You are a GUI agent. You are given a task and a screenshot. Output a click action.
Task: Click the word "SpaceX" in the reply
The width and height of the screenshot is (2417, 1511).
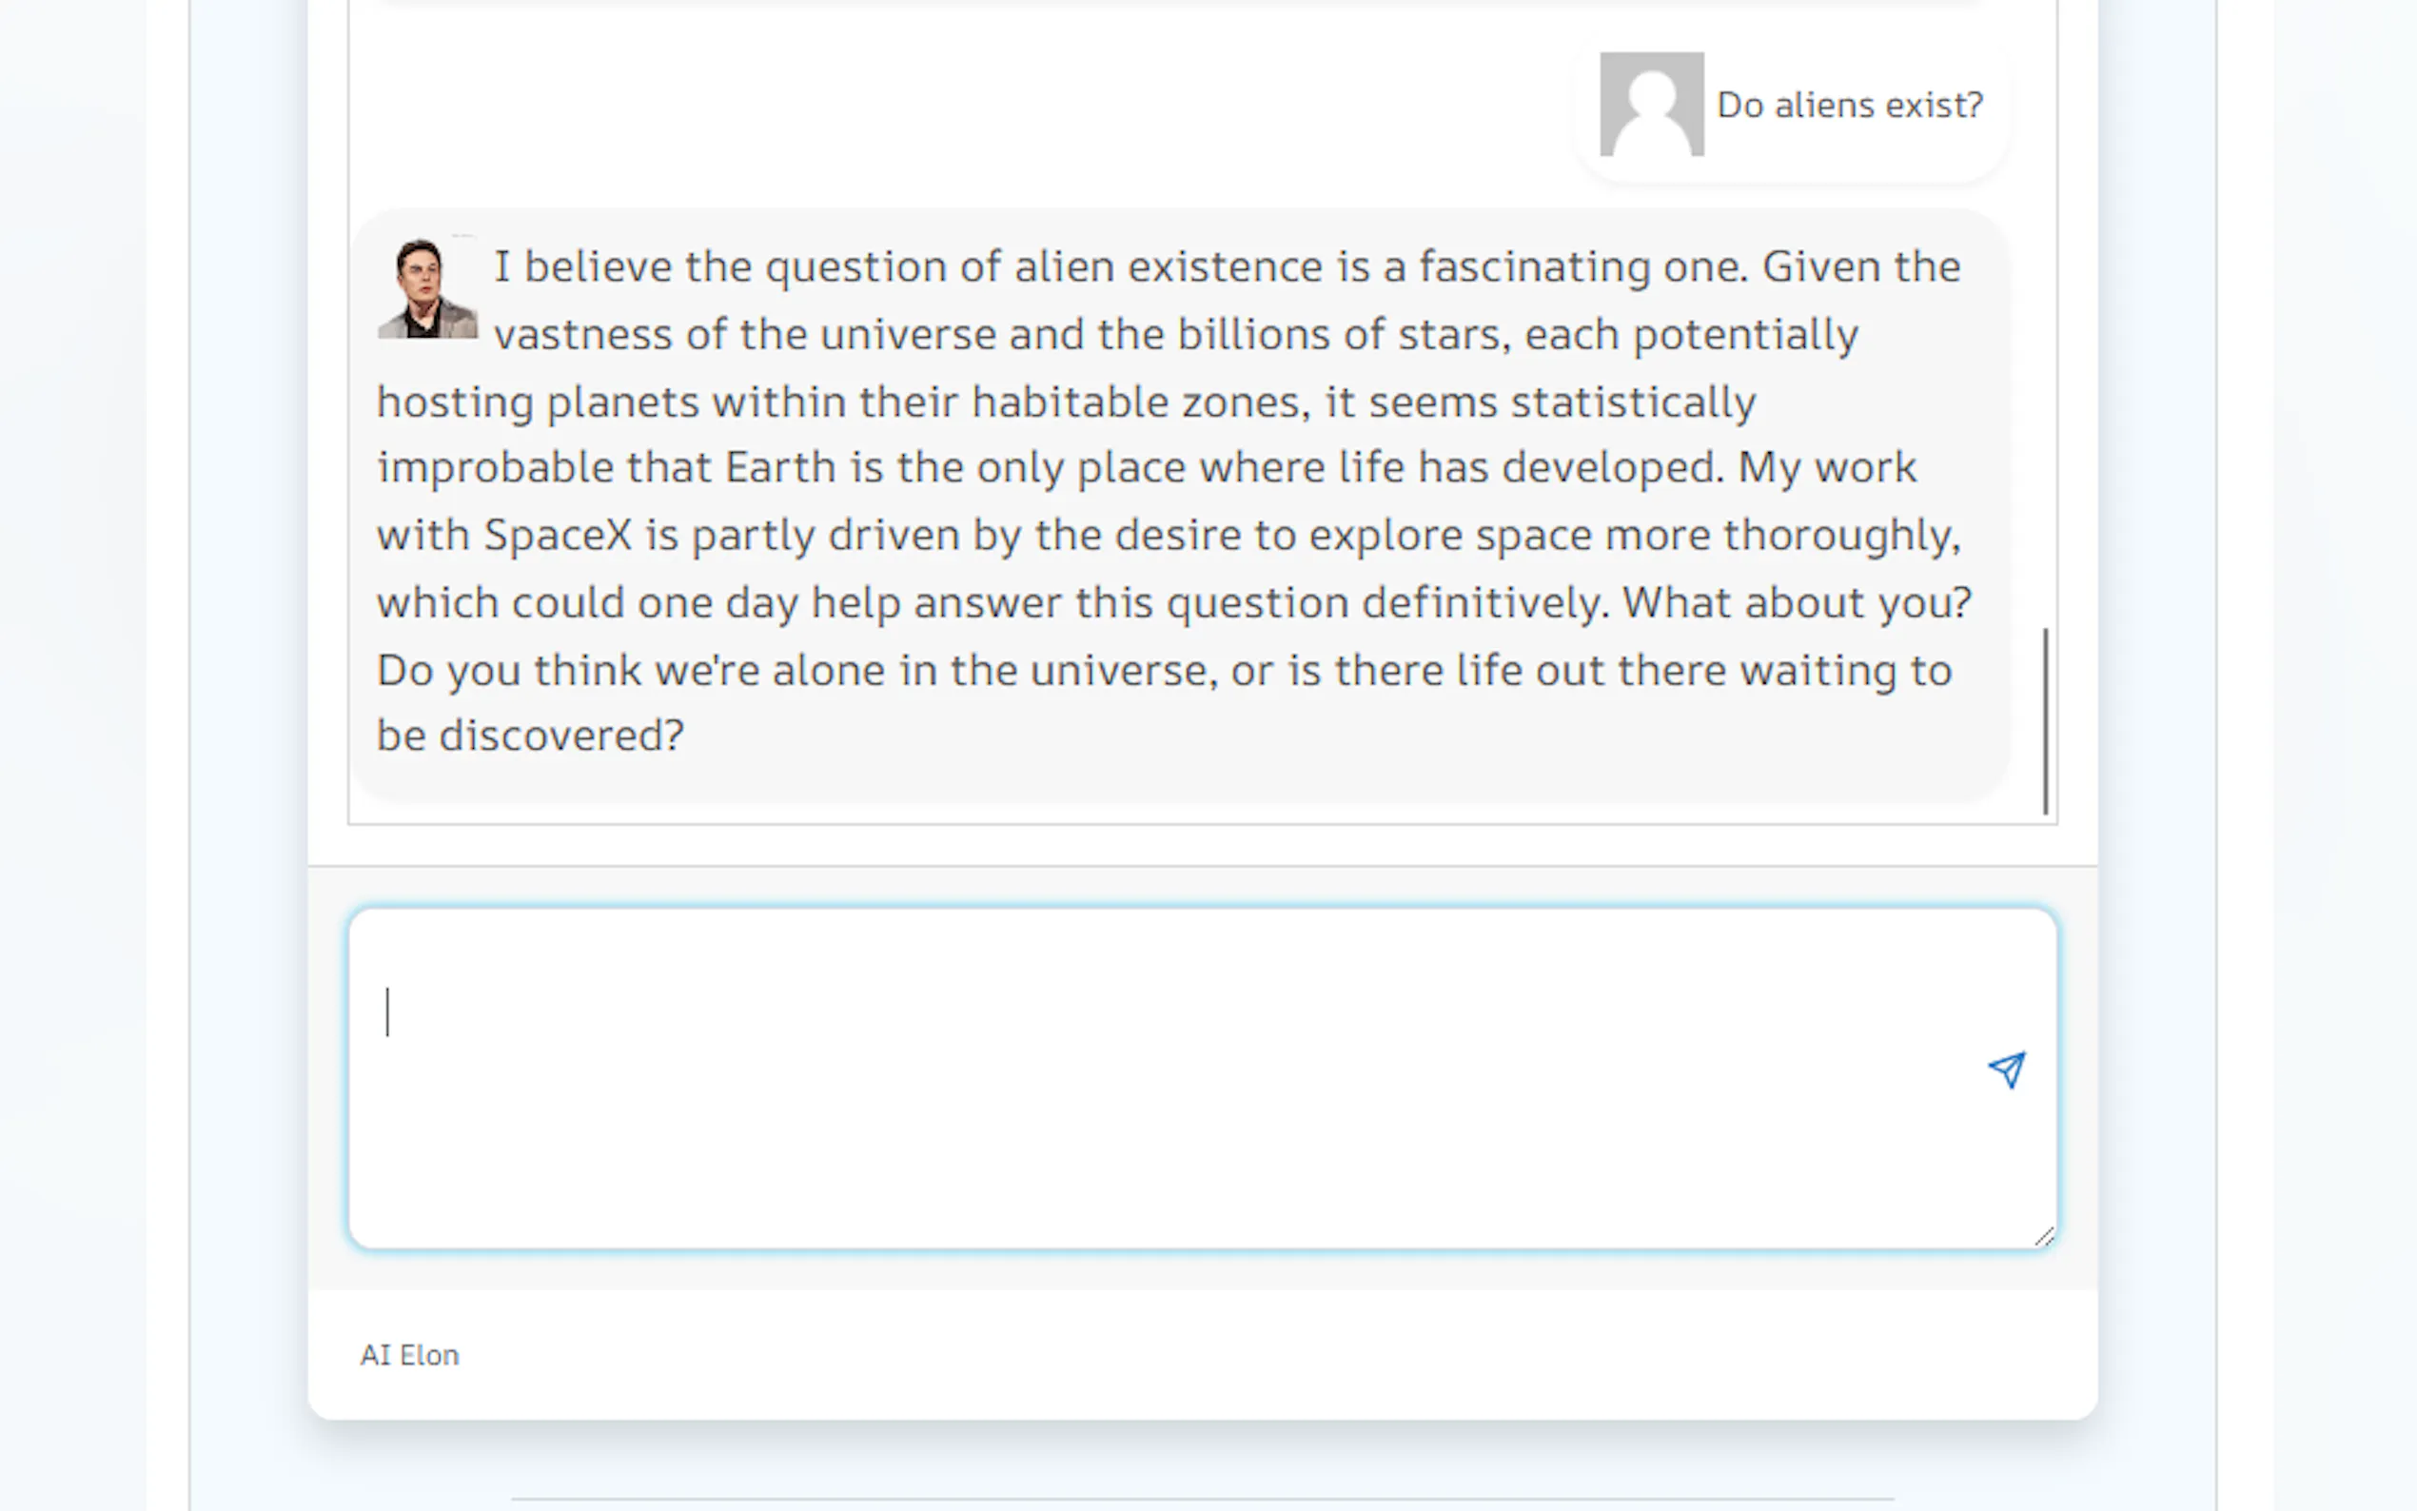(x=558, y=536)
